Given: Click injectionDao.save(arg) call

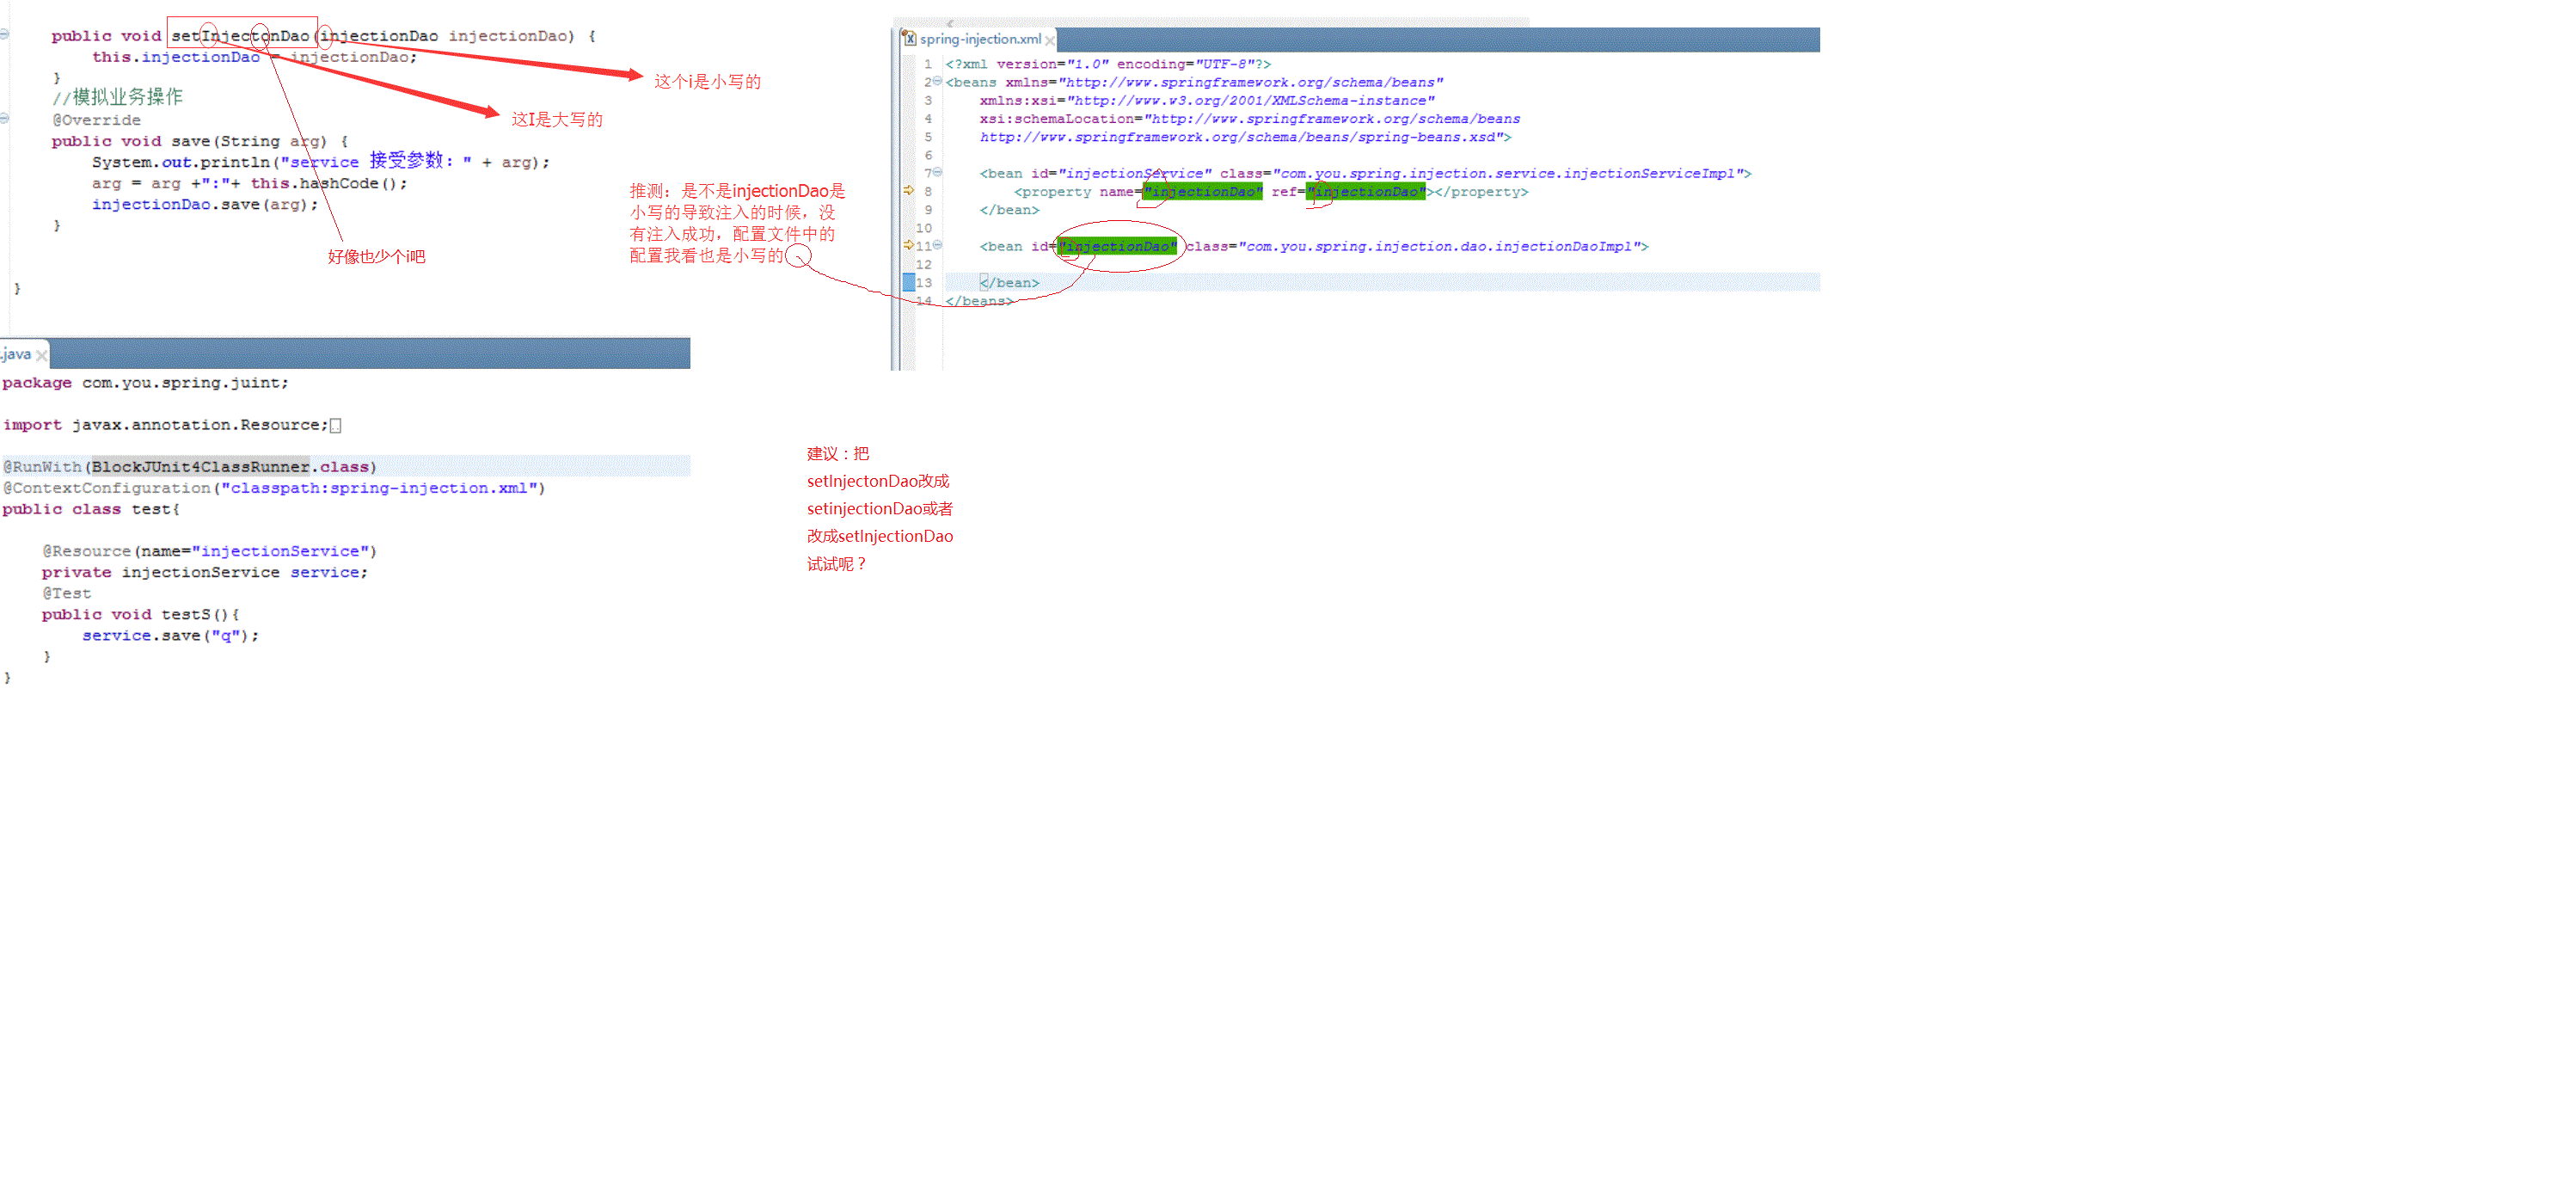Looking at the screenshot, I should coord(205,204).
